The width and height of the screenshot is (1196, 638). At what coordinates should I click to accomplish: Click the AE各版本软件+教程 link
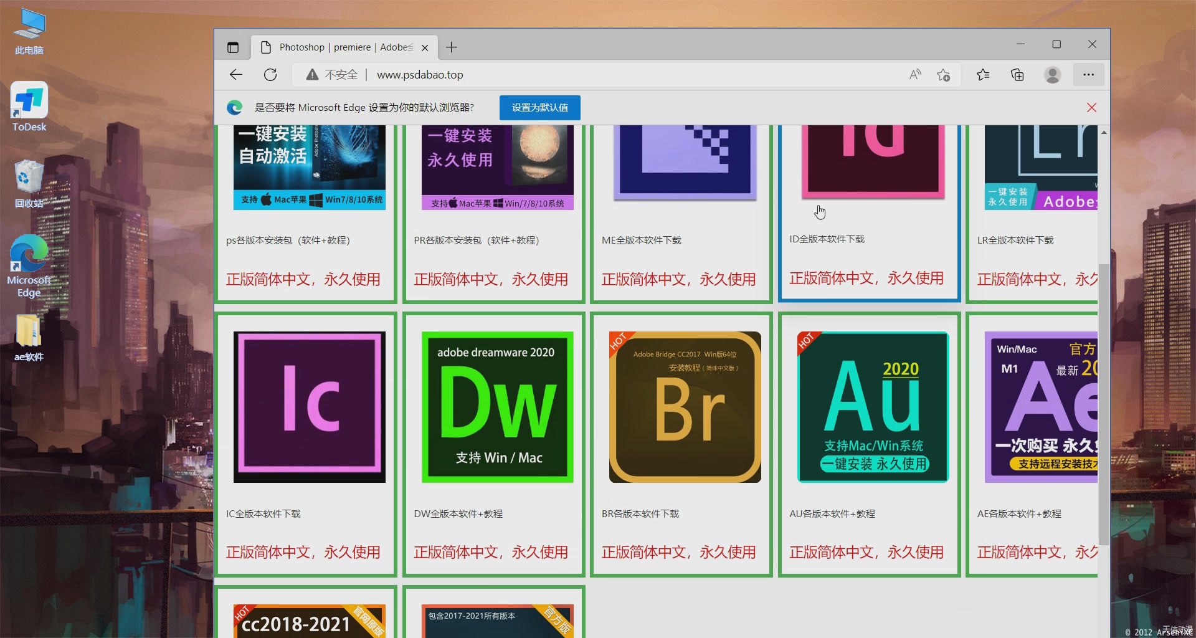[x=1019, y=514]
